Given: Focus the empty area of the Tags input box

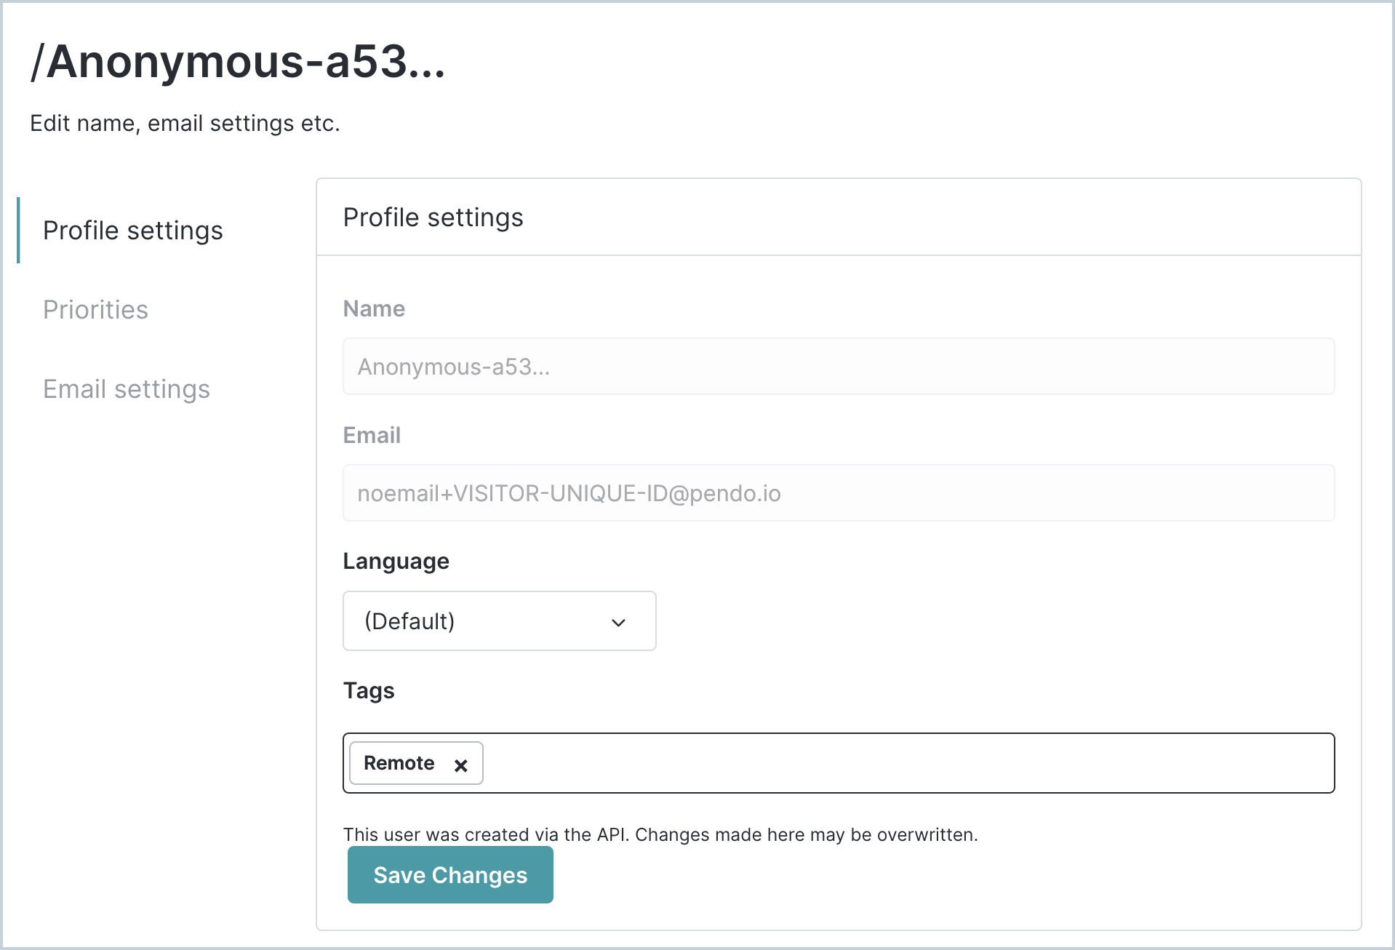Looking at the screenshot, I should 908,763.
